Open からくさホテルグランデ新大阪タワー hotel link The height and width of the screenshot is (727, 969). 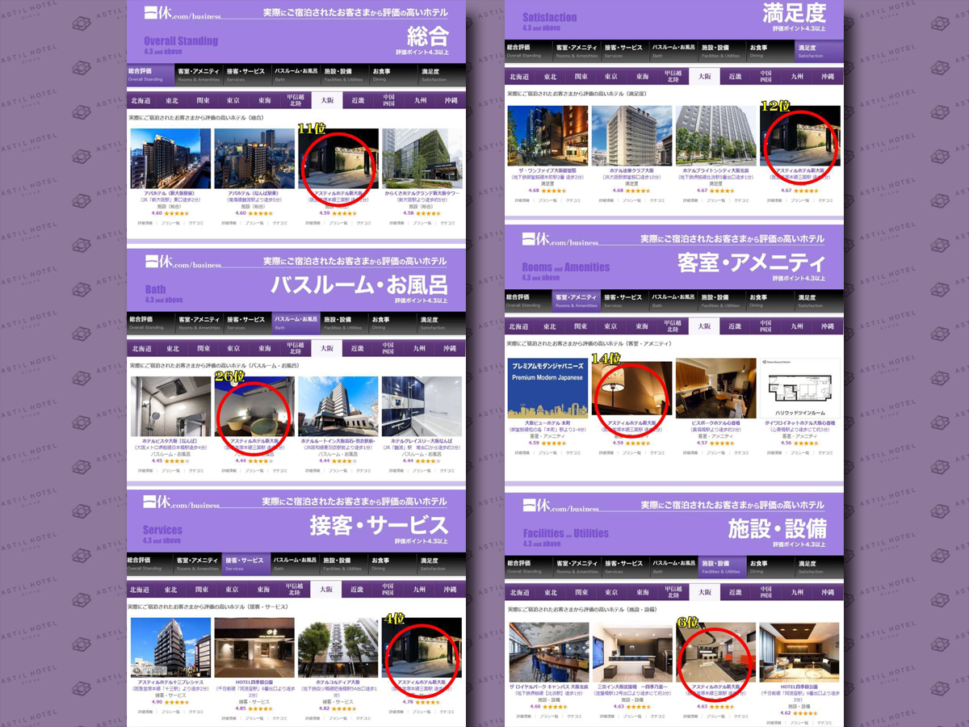click(x=422, y=195)
